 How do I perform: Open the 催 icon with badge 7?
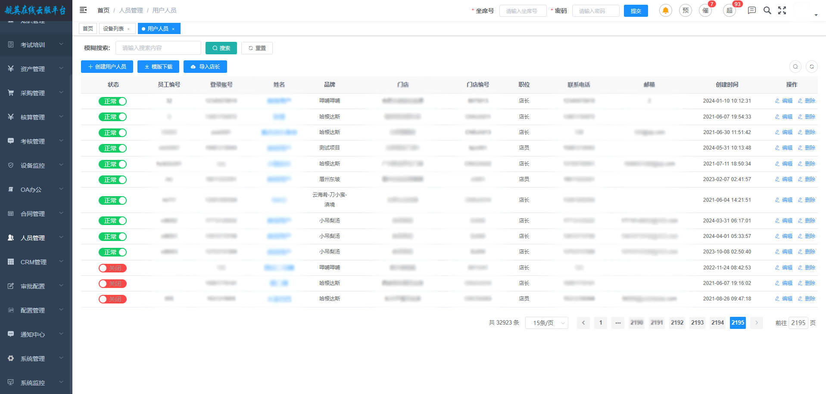pos(705,10)
